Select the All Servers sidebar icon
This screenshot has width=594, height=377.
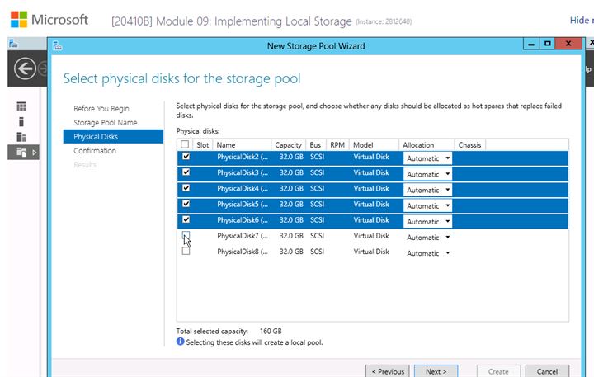click(22, 137)
